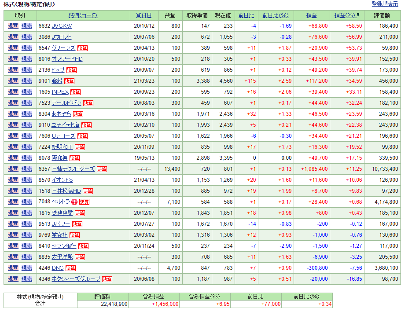Click 現売 for Jパワー row
The image size is (401, 312).
pyautogui.click(x=26, y=224)
